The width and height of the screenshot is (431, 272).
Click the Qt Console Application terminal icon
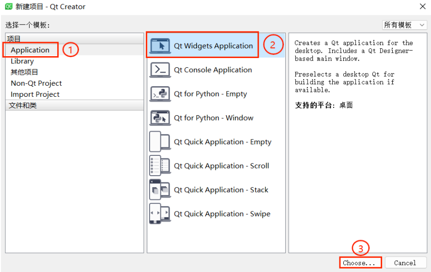tap(160, 70)
